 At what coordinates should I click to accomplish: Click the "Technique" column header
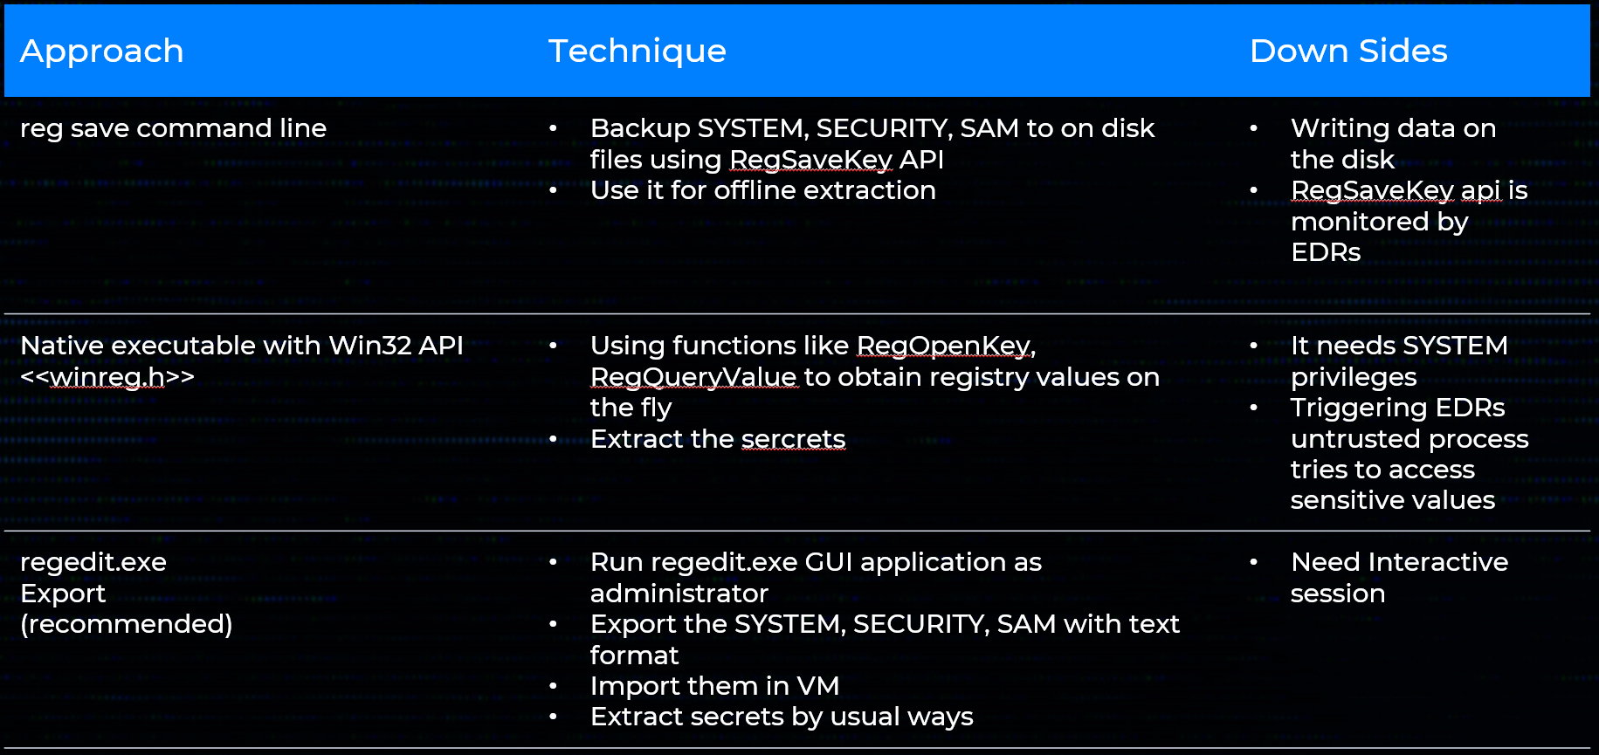click(637, 51)
